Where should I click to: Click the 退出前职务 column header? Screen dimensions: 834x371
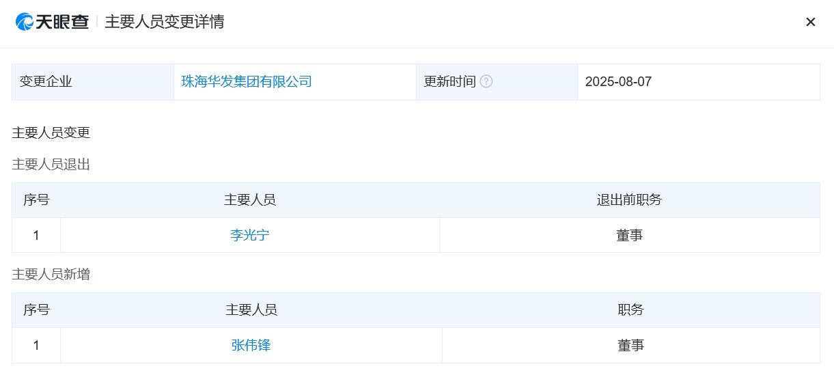(x=629, y=200)
